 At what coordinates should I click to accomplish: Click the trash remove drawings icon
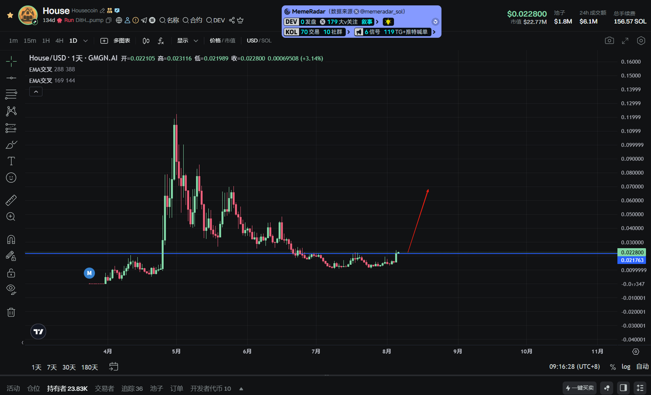[11, 312]
